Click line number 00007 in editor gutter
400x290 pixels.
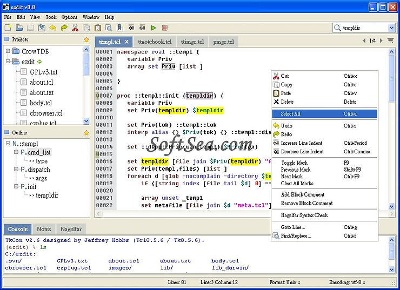click(104, 96)
